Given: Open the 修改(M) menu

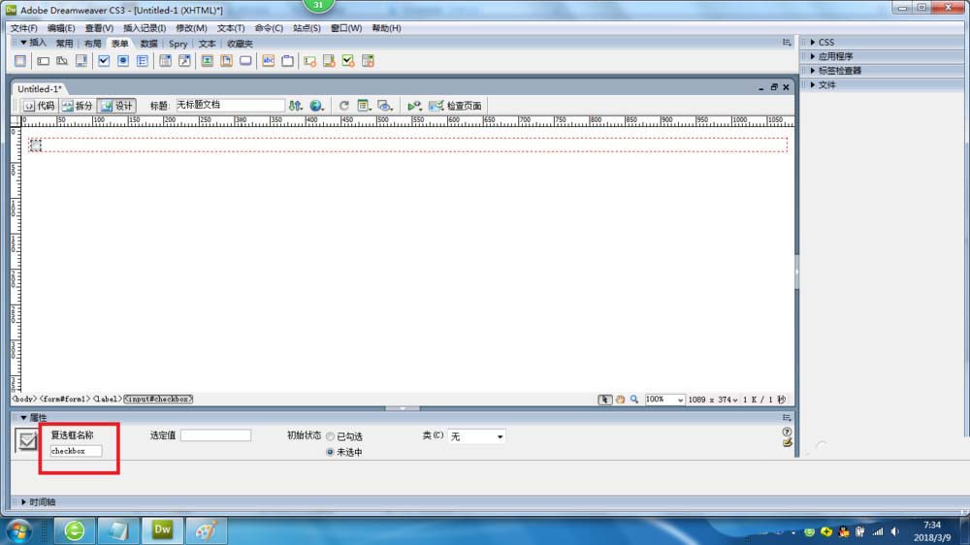Looking at the screenshot, I should [x=191, y=28].
